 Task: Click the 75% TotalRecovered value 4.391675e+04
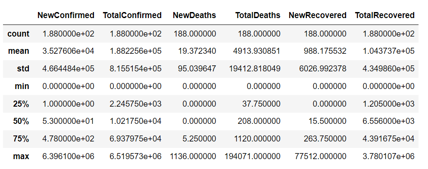coord(389,139)
